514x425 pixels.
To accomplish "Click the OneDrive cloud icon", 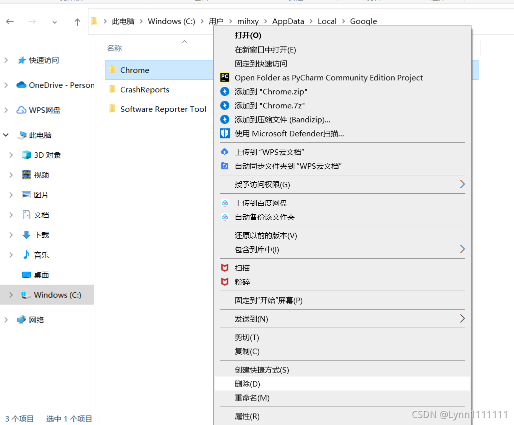I will pos(21,85).
